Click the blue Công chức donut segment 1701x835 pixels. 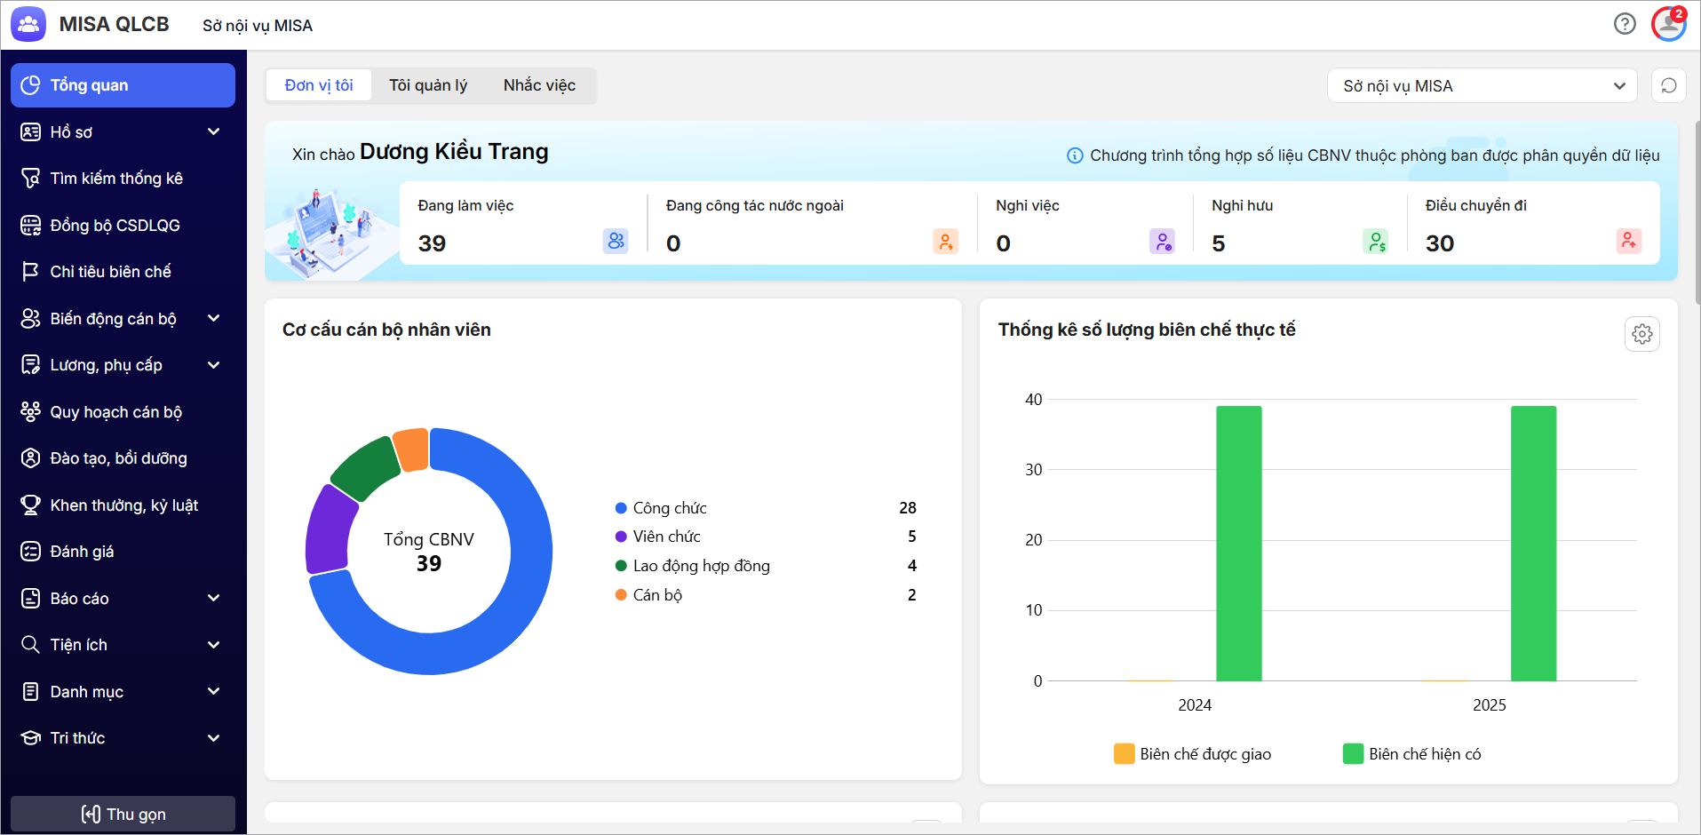524,569
